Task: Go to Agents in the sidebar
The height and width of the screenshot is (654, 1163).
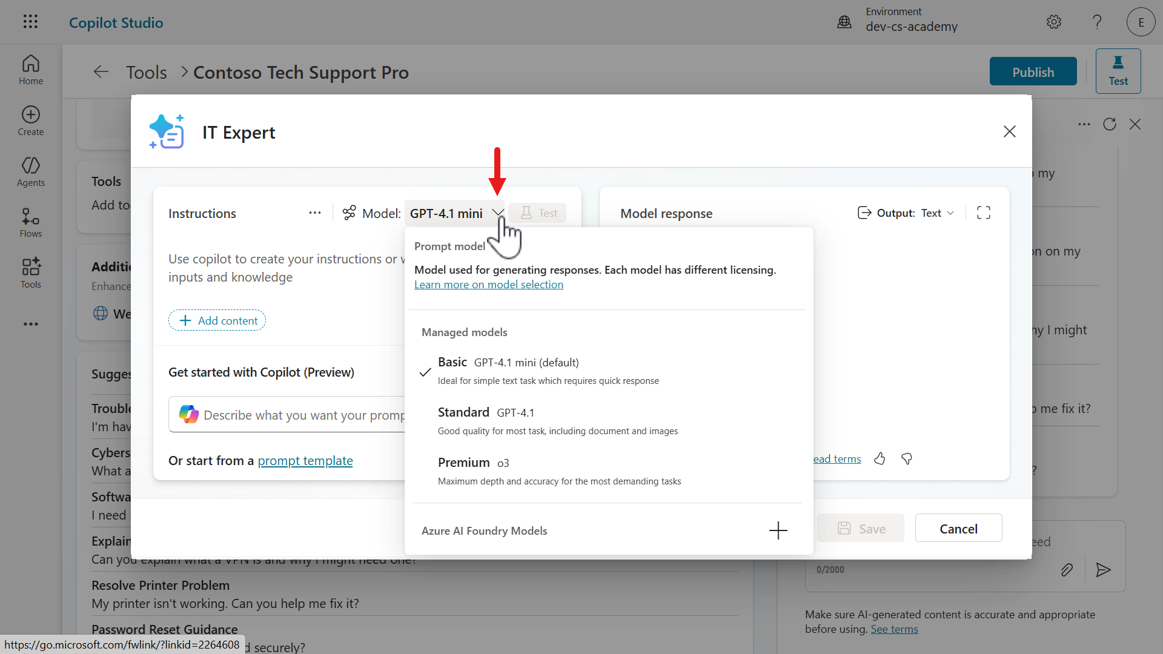Action: coord(31,171)
